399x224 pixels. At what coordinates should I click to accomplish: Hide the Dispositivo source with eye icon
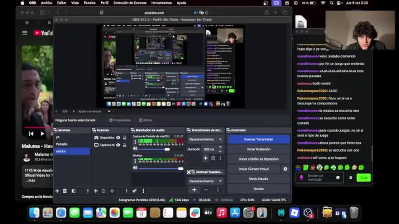click(118, 138)
